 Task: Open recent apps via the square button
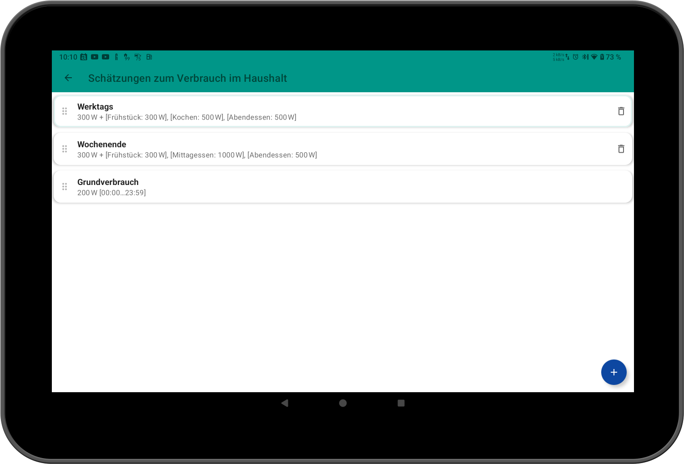point(401,403)
